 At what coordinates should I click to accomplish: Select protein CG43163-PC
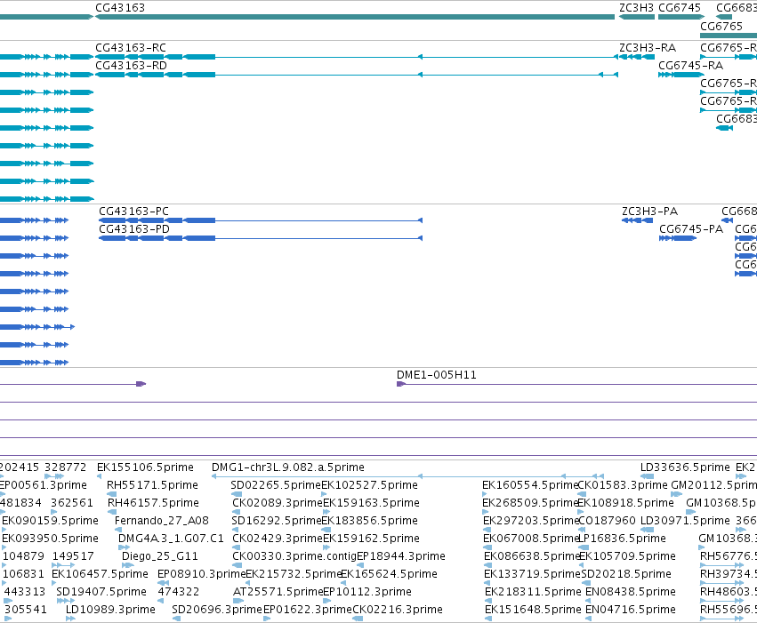click(x=133, y=212)
